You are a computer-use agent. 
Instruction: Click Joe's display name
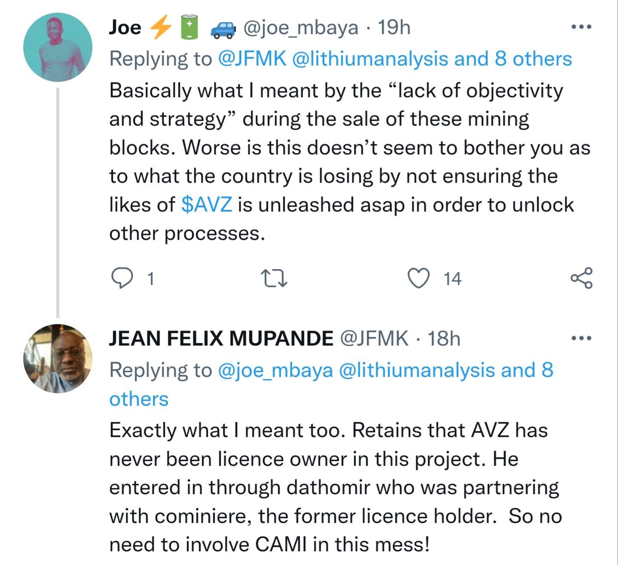pyautogui.click(x=125, y=27)
